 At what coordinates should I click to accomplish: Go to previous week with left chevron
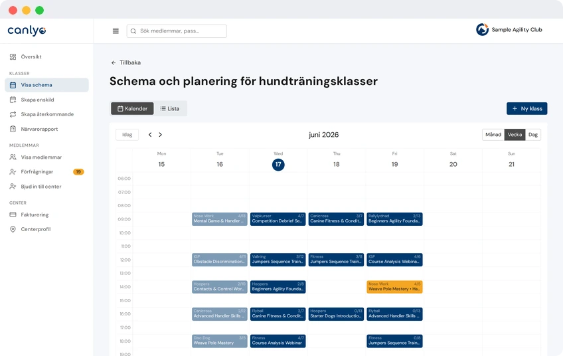click(150, 135)
